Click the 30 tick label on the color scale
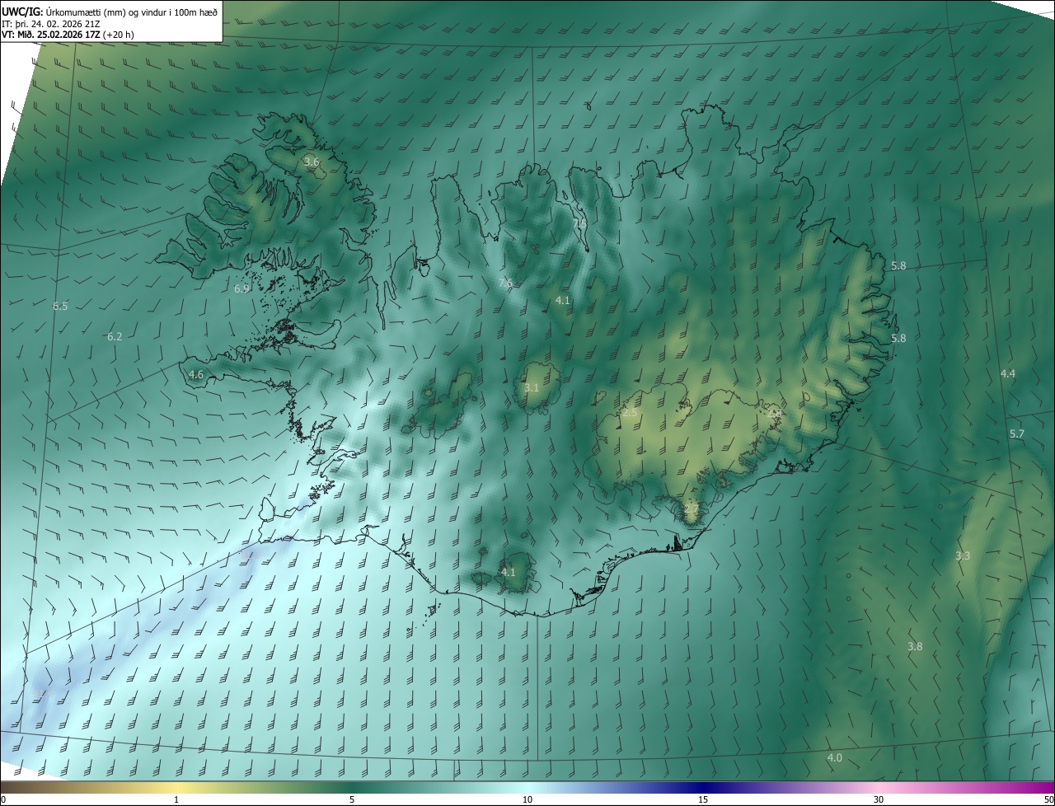The image size is (1055, 806). tap(879, 800)
